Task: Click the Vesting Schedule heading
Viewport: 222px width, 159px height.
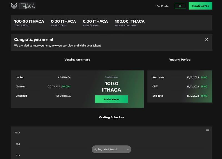Action: (x=112, y=117)
